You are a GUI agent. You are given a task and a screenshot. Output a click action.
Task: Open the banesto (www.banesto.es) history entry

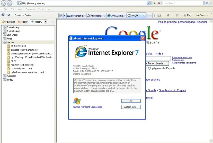pyautogui.click(x=23, y=50)
